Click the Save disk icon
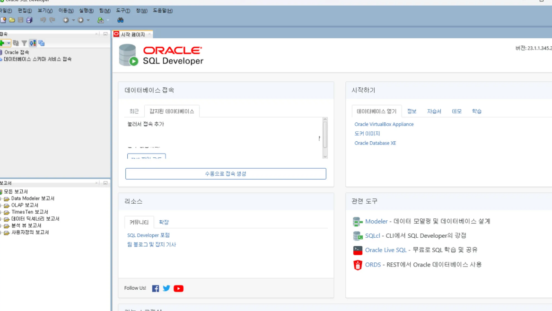Screen dimensions: 552x311 click(x=20, y=20)
